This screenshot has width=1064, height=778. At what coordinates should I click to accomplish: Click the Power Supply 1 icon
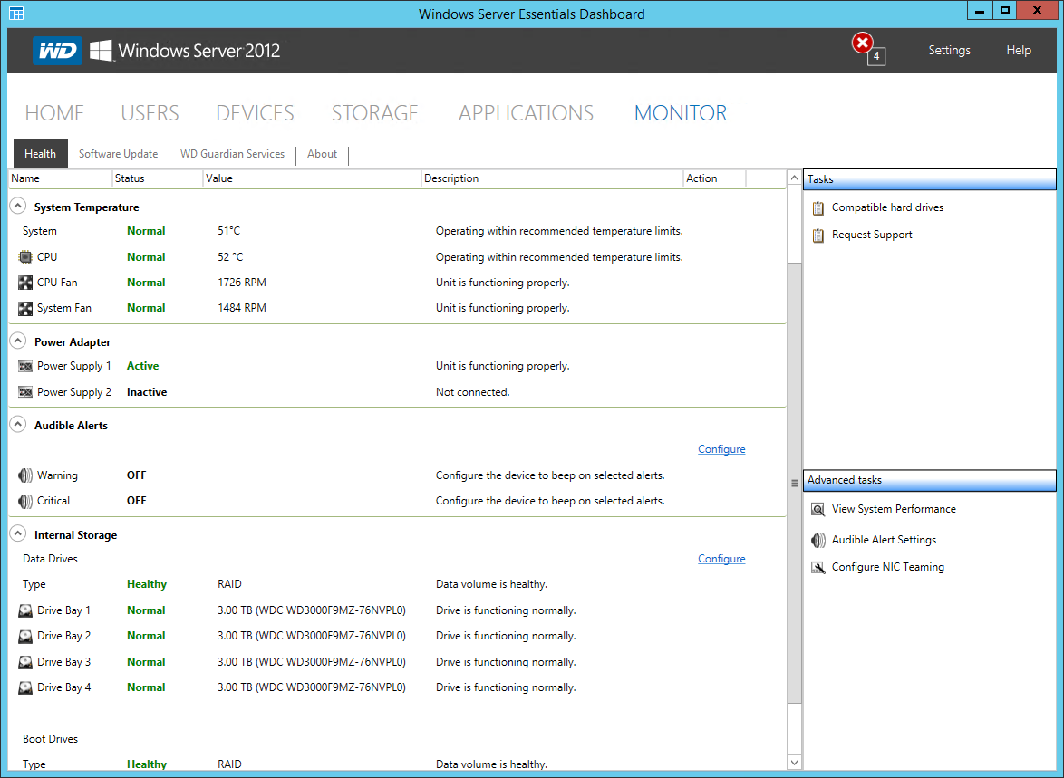(x=25, y=366)
